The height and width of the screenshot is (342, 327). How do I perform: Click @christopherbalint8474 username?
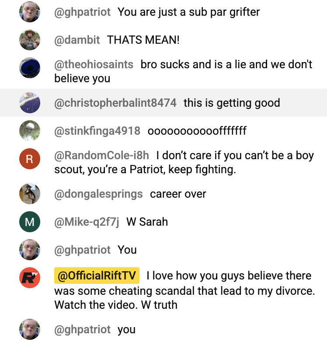pyautogui.click(x=115, y=103)
